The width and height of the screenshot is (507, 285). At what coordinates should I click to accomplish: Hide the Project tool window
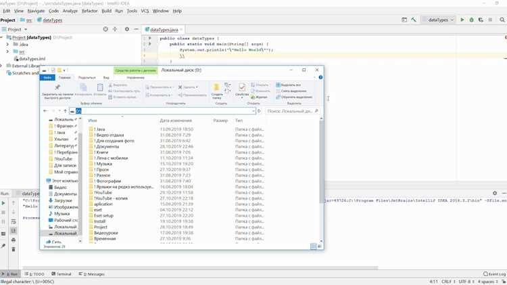pyautogui.click(x=136, y=29)
